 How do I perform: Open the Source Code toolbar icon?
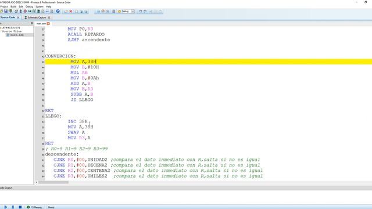pos(47,11)
